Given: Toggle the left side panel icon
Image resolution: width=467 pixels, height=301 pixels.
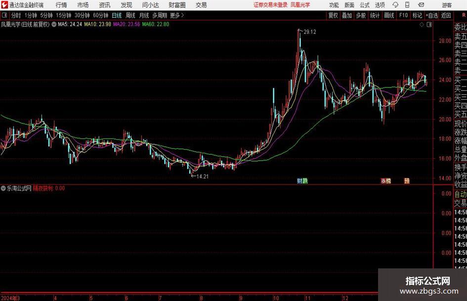Looking at the screenshot, I should click(4, 15).
